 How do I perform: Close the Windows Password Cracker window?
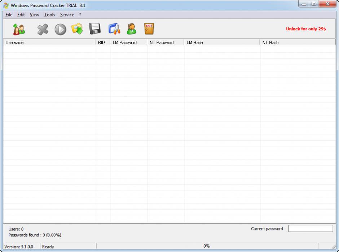point(327,4)
